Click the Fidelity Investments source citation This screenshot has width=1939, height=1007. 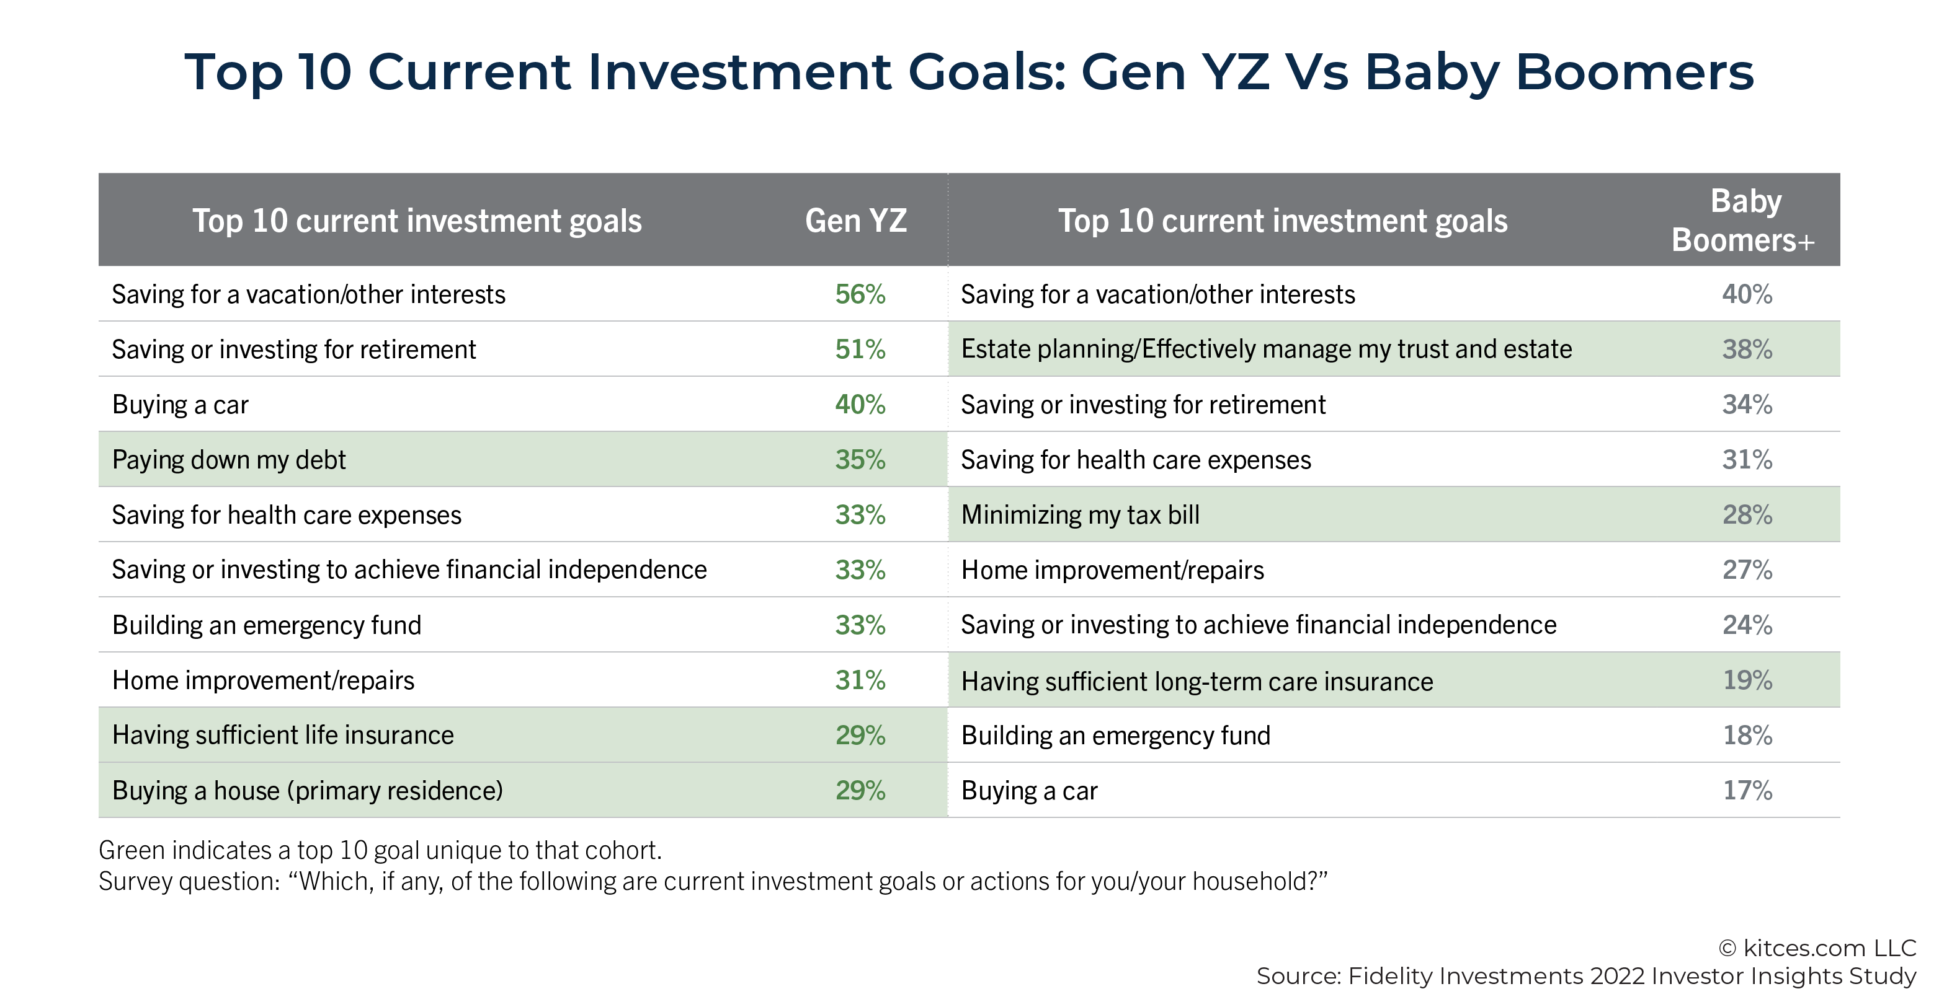coord(1587,976)
